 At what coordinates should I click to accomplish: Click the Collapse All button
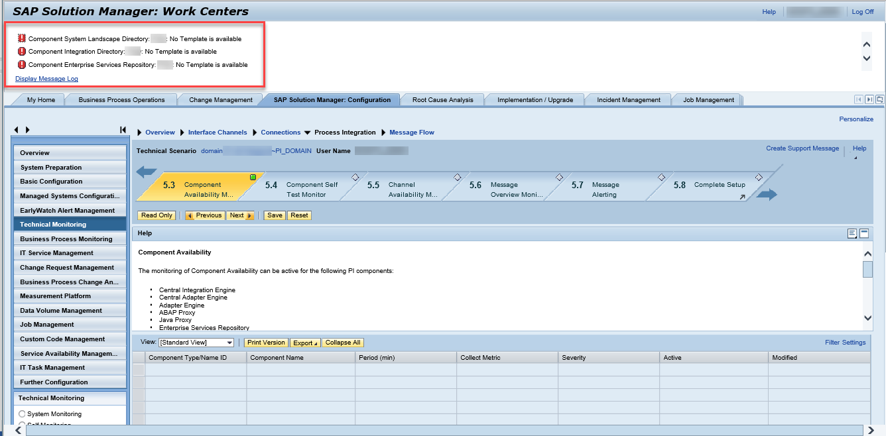coord(343,343)
